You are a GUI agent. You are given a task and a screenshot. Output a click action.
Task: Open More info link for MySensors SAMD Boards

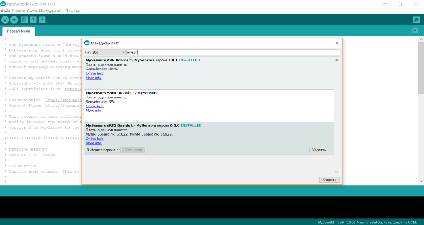point(93,111)
